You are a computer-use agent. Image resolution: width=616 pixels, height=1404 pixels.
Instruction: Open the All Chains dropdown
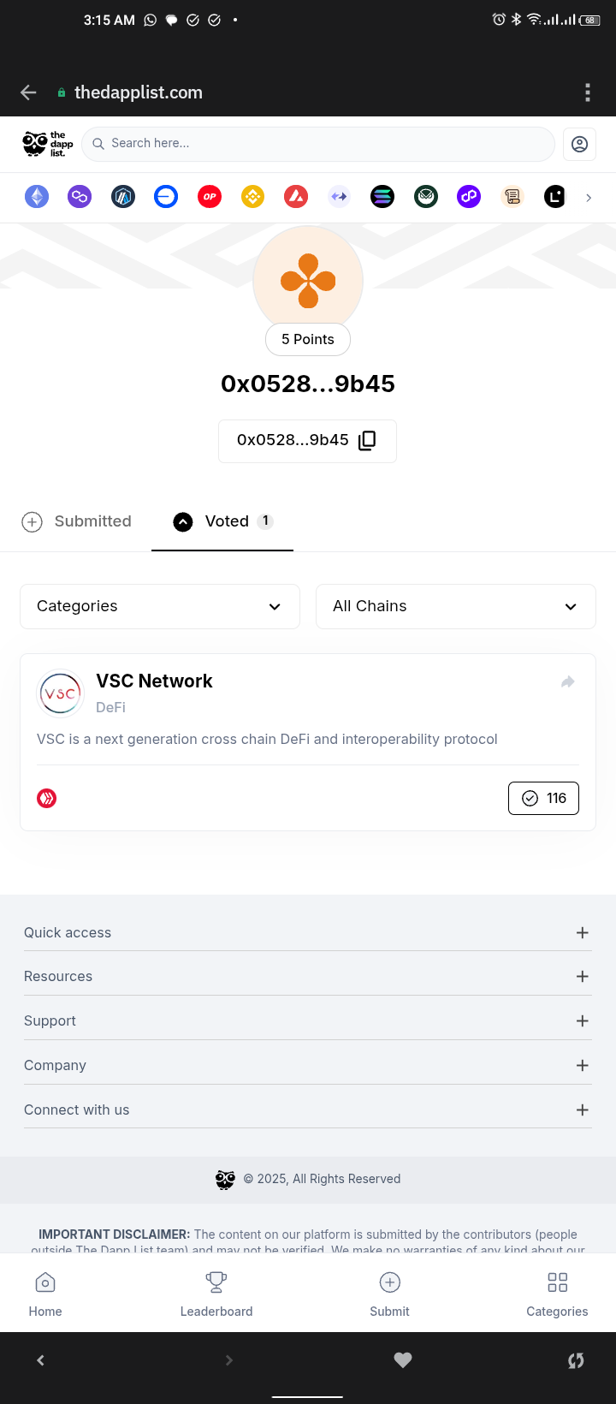tap(456, 606)
